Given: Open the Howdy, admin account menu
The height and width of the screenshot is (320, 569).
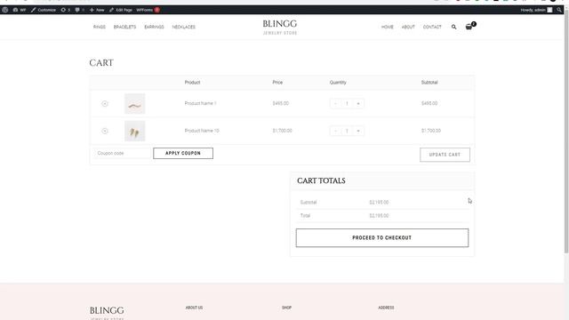Looking at the screenshot, I should (536, 10).
